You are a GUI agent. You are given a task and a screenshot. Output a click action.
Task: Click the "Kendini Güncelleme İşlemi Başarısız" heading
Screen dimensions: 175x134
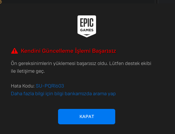click(x=69, y=51)
